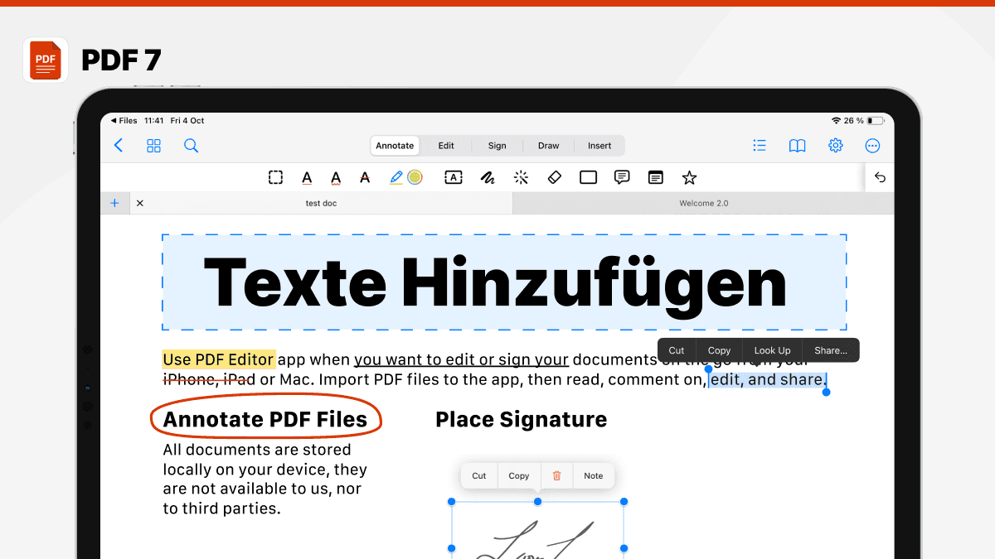This screenshot has width=995, height=559.
Task: Return to Files app via status bar
Action: [124, 121]
